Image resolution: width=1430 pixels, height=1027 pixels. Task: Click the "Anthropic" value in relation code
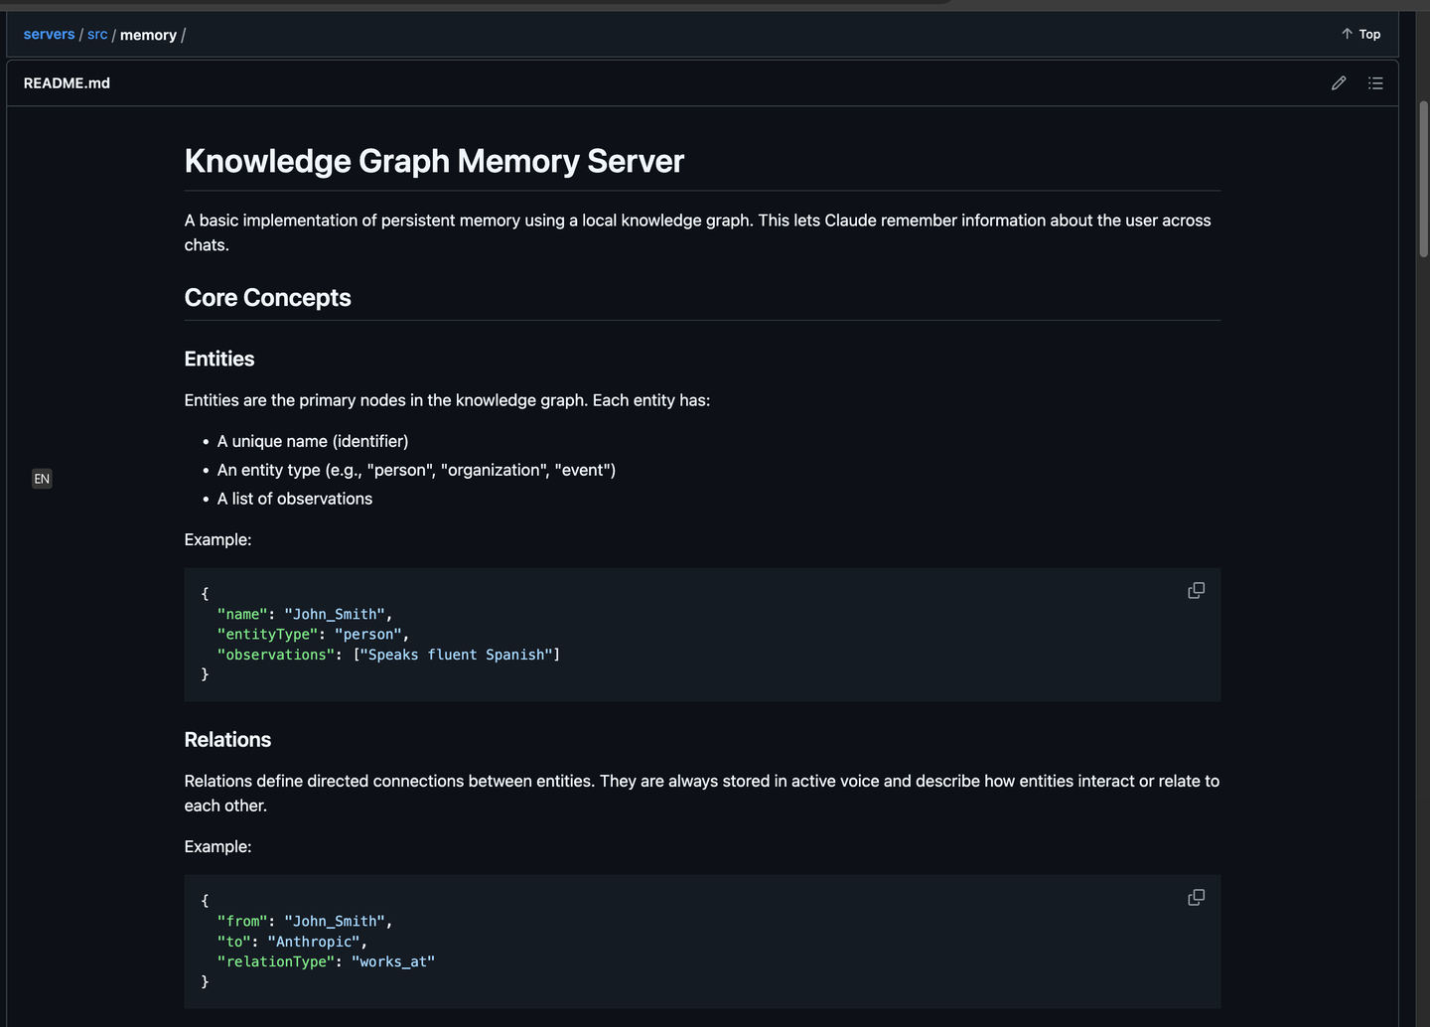pyautogui.click(x=314, y=942)
